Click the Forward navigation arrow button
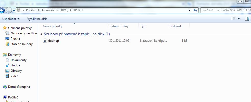The height and width of the screenshot is (102, 251). coord(9,10)
